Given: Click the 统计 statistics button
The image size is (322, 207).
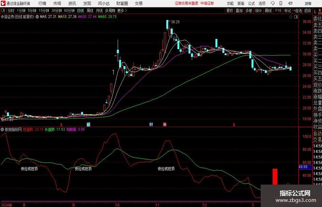Looking at the screenshot, I should (258, 11).
